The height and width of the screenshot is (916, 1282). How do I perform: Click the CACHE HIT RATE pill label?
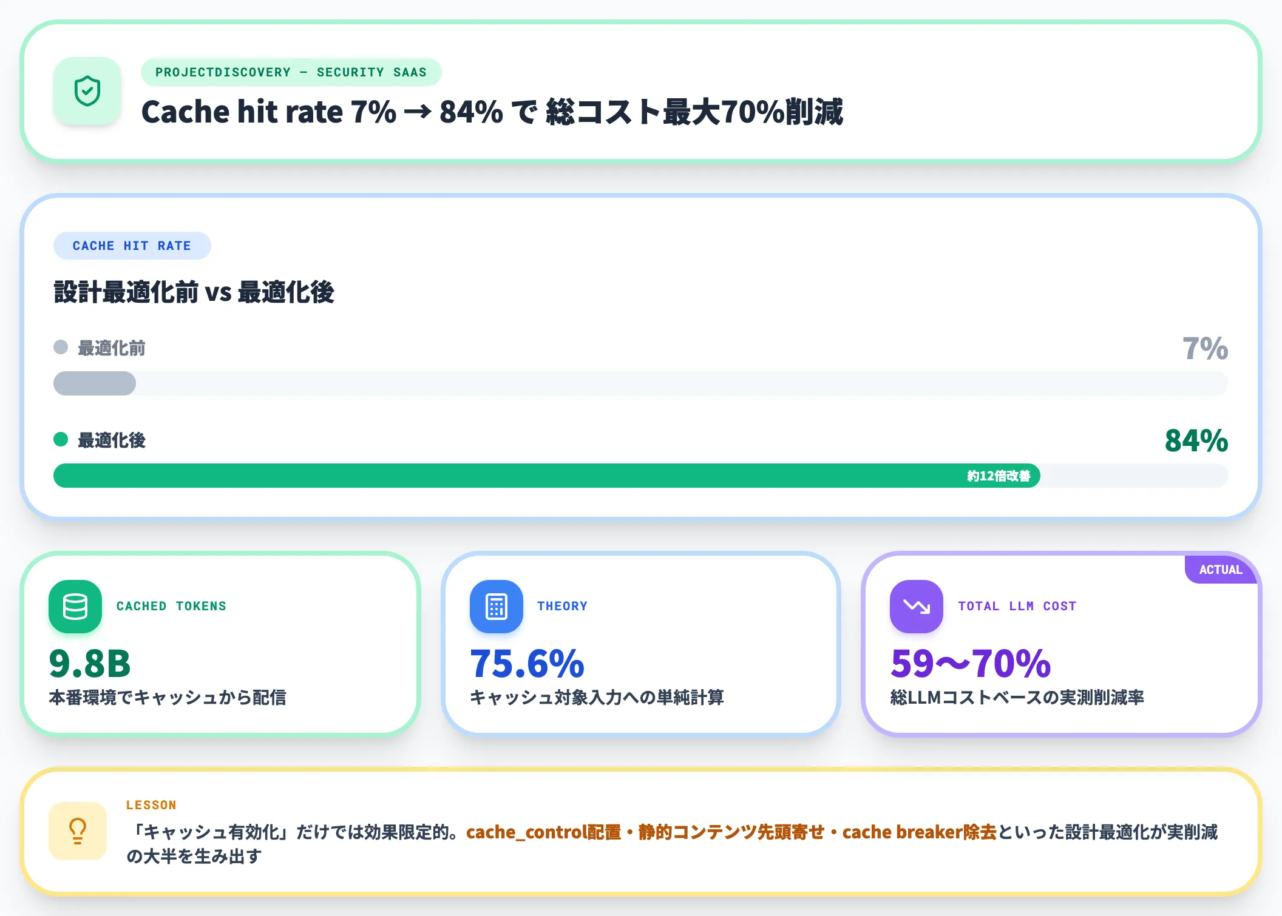click(132, 246)
